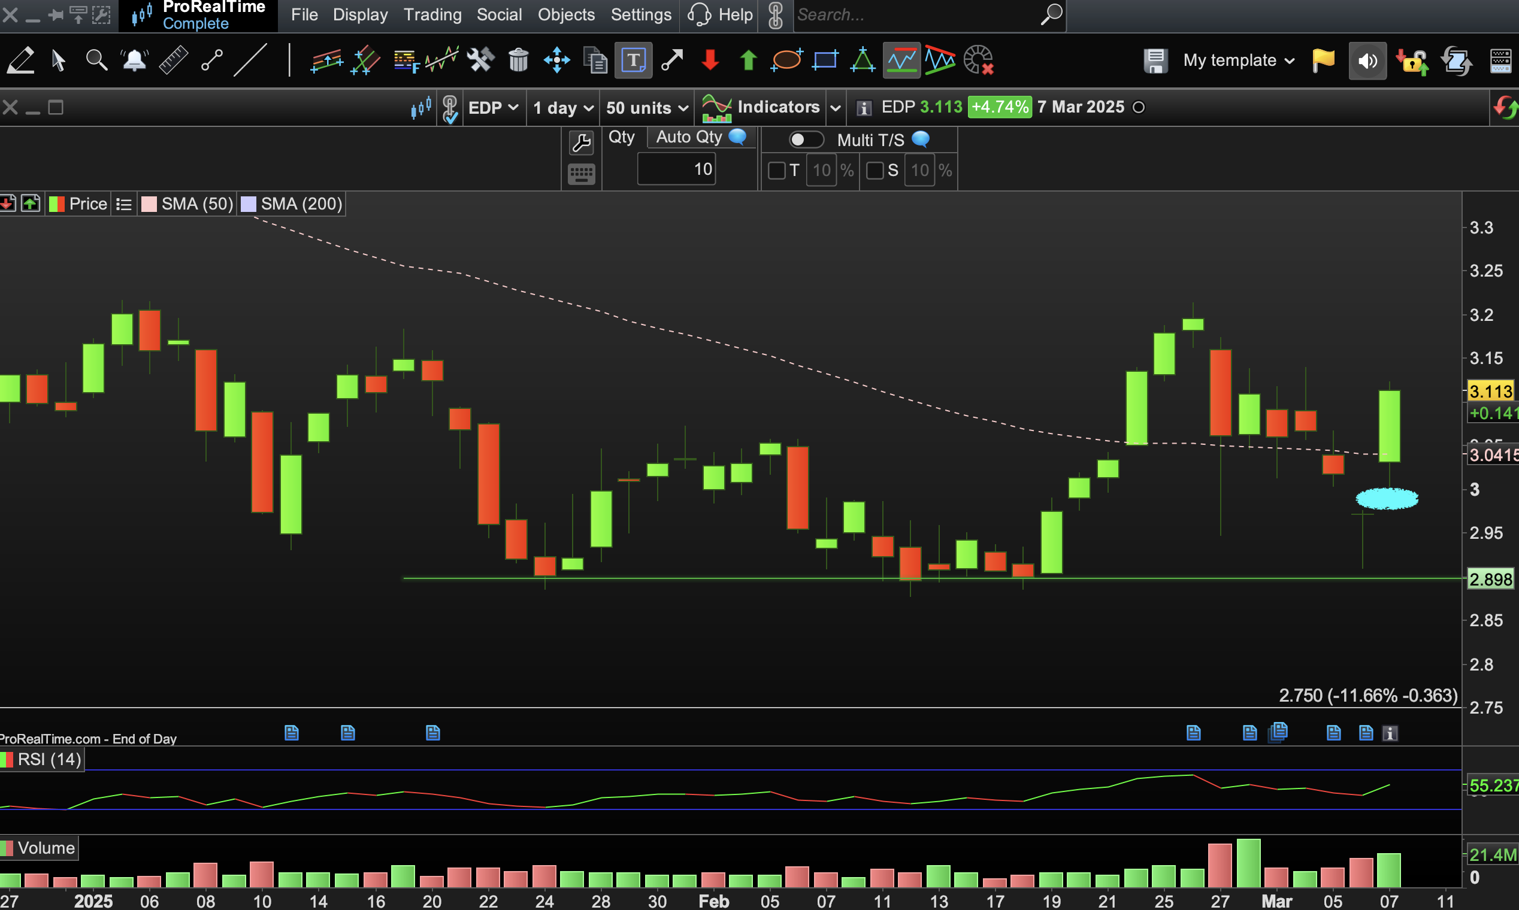Open the alert bell tool

[134, 60]
